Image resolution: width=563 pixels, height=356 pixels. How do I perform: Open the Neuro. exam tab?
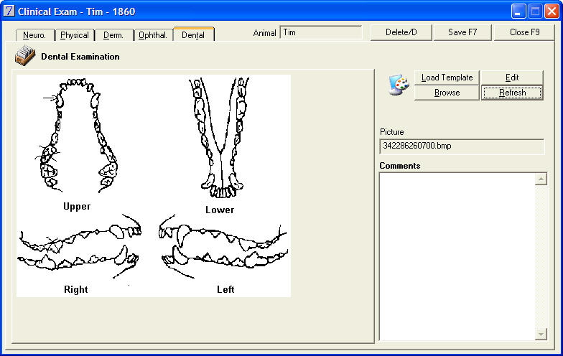pos(34,35)
